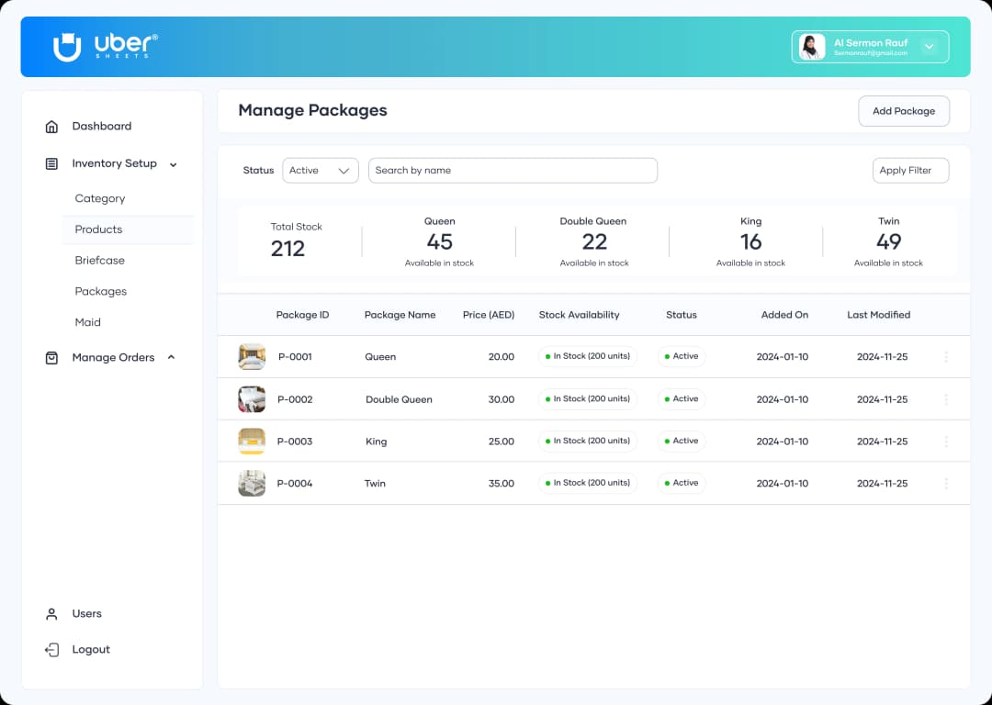Viewport: 992px width, 705px height.
Task: Click the Manage Orders bag icon
Action: pyautogui.click(x=51, y=357)
